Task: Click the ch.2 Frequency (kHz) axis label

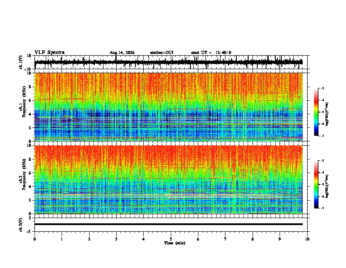Action: click(x=22, y=175)
